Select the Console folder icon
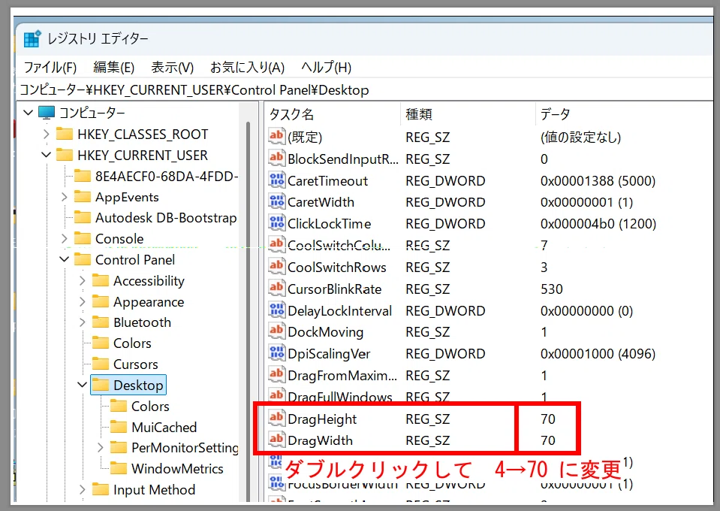 82,238
